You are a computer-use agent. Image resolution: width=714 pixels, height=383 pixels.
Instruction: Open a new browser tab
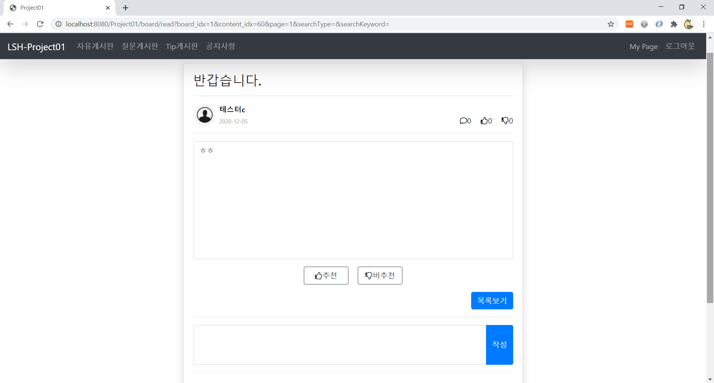click(125, 8)
